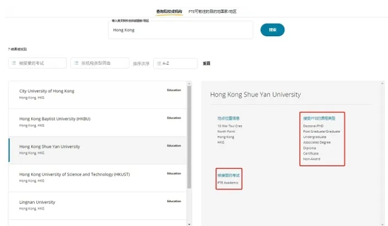Click the Diploma course type
Viewport: 388px width, 226px height.
coord(310,148)
